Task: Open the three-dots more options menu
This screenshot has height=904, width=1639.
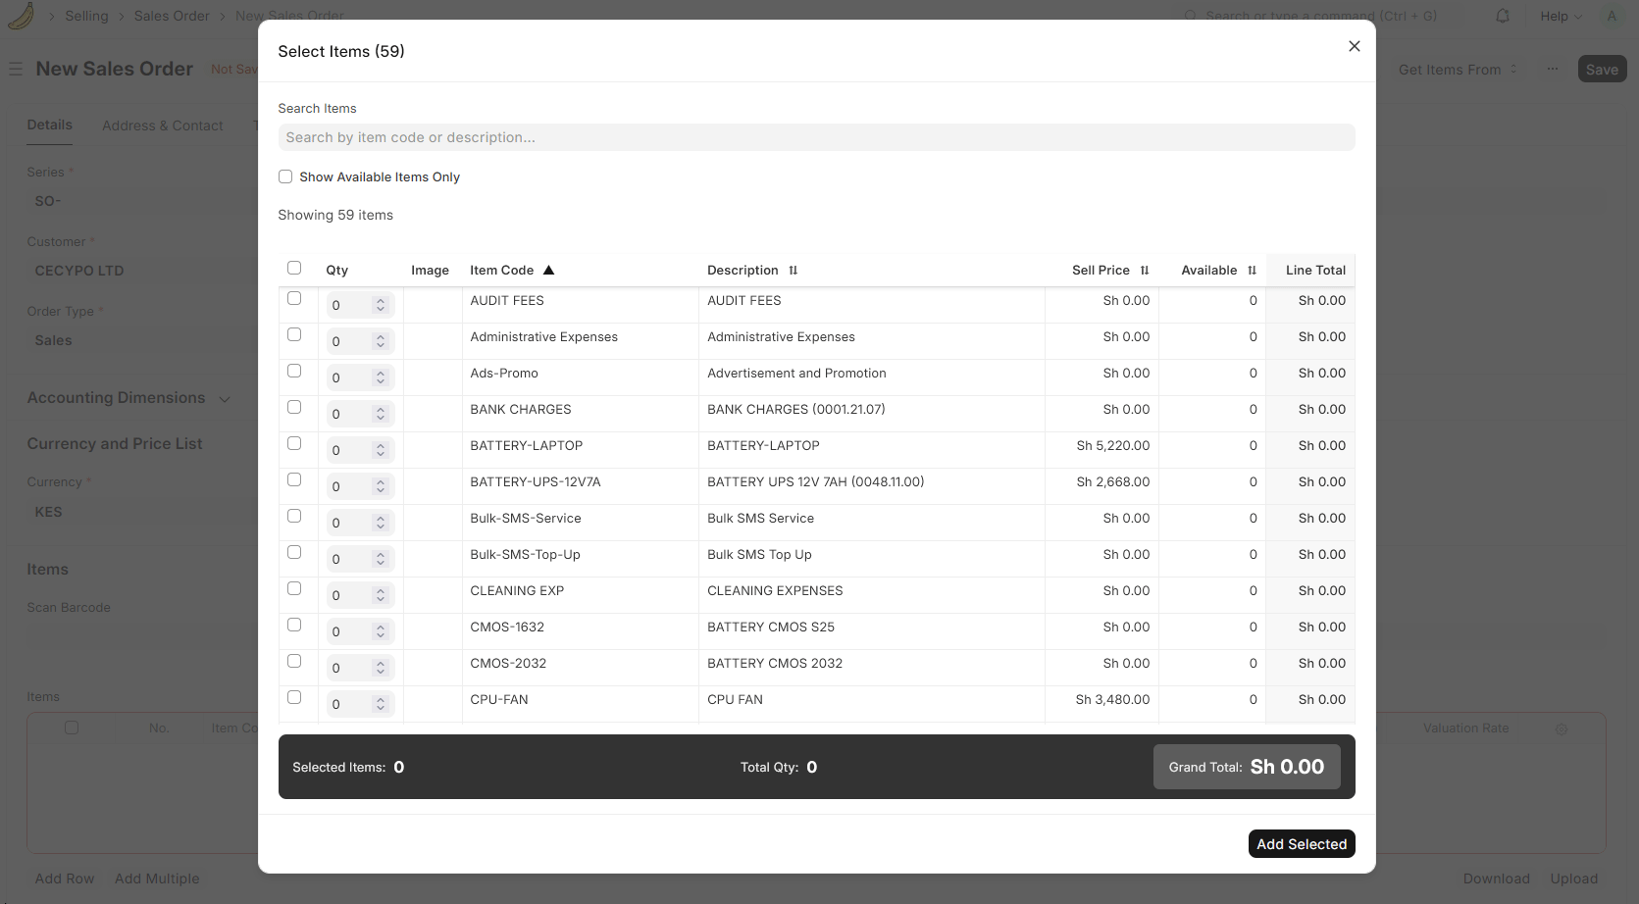Action: pos(1552,70)
